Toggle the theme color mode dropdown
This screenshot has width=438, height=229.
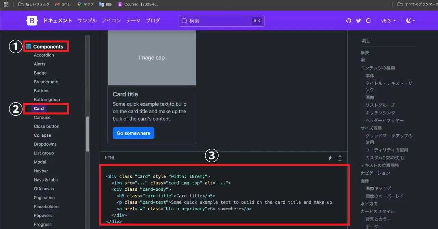pos(410,21)
